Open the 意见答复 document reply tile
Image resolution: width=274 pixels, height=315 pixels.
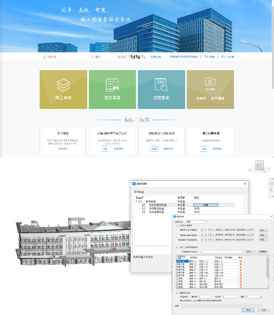tap(113, 89)
